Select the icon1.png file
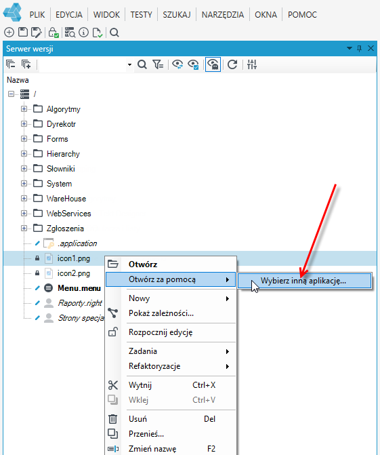The height and width of the screenshot is (455, 380). [74, 258]
